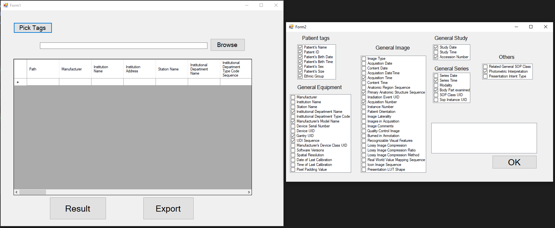Uncheck Patient's Birth Time checkbox
Screen dimensions: 555x228
301,62
